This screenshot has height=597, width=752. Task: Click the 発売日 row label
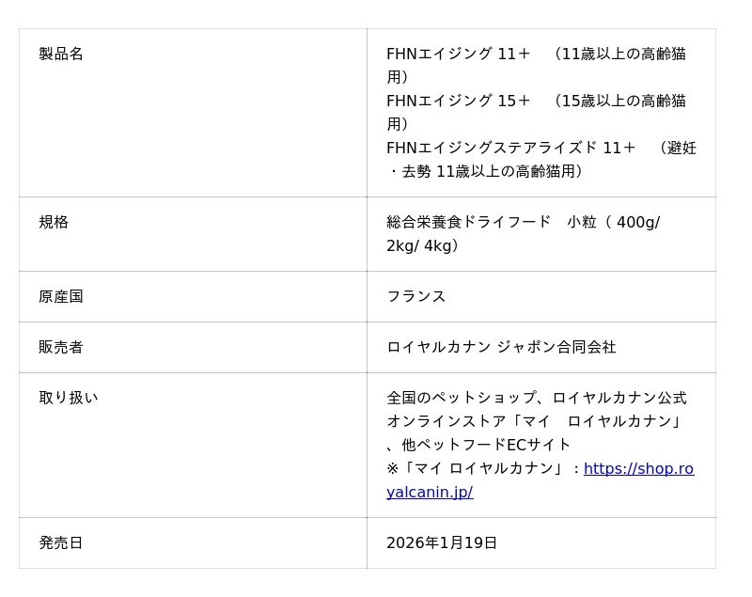tap(61, 543)
